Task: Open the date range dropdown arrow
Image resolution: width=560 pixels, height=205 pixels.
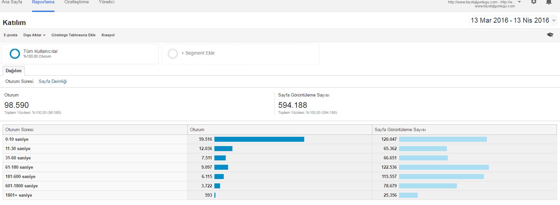Action: 554,21
